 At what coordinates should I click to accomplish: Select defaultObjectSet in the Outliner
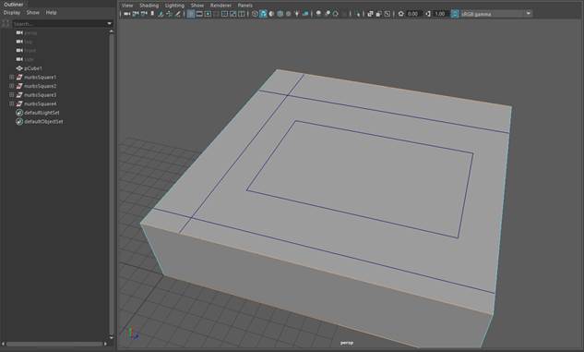click(x=43, y=122)
